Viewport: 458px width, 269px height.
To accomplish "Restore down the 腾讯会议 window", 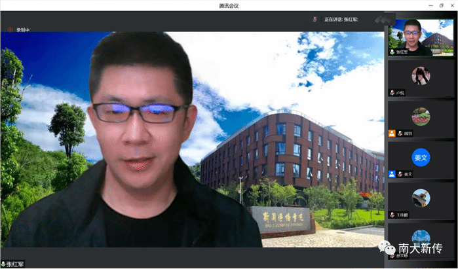I will point(441,5).
